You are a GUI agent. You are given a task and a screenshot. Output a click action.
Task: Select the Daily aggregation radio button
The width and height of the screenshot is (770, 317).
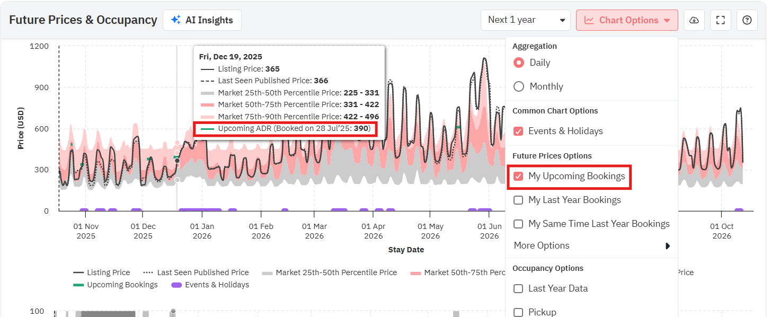(519, 63)
